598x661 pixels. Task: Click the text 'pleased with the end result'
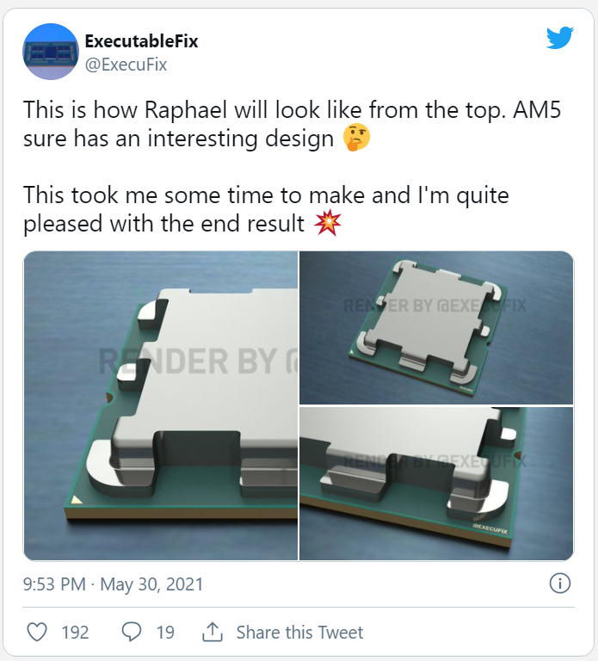click(163, 223)
